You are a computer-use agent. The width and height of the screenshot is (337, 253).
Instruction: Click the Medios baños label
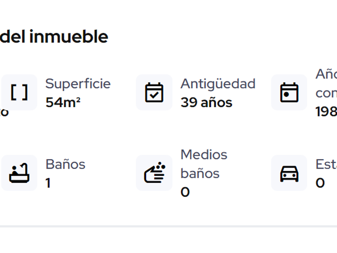tap(203, 164)
